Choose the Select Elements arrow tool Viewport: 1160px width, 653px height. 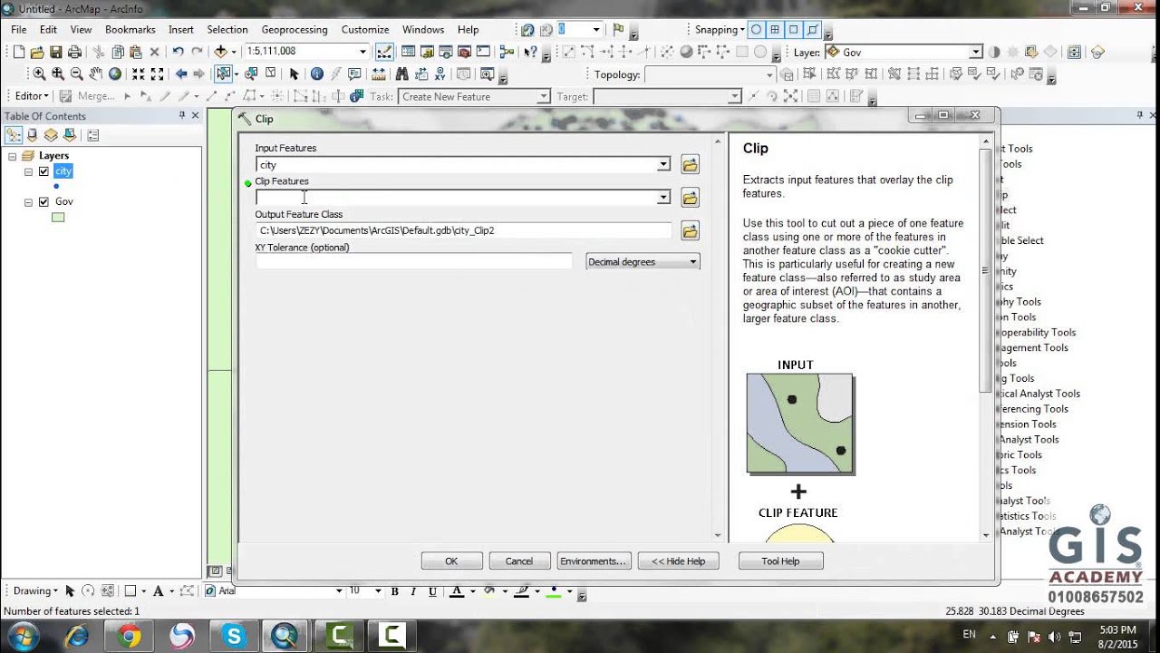pos(294,73)
